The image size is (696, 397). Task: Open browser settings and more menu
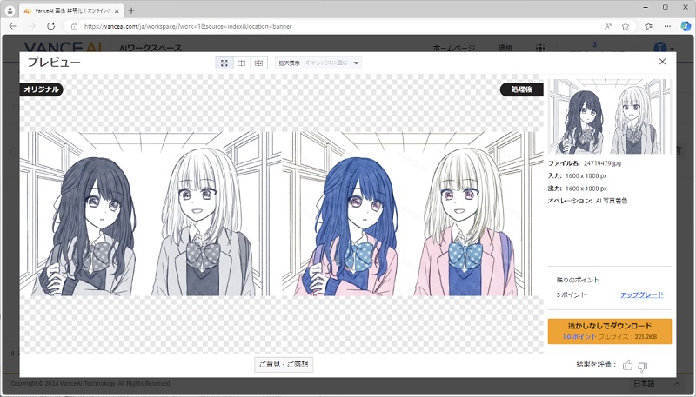click(x=667, y=26)
